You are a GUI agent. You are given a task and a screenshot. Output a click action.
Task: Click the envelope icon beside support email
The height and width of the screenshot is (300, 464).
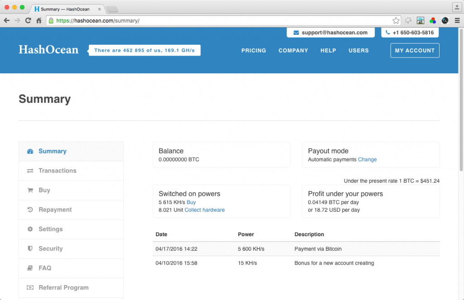(296, 33)
